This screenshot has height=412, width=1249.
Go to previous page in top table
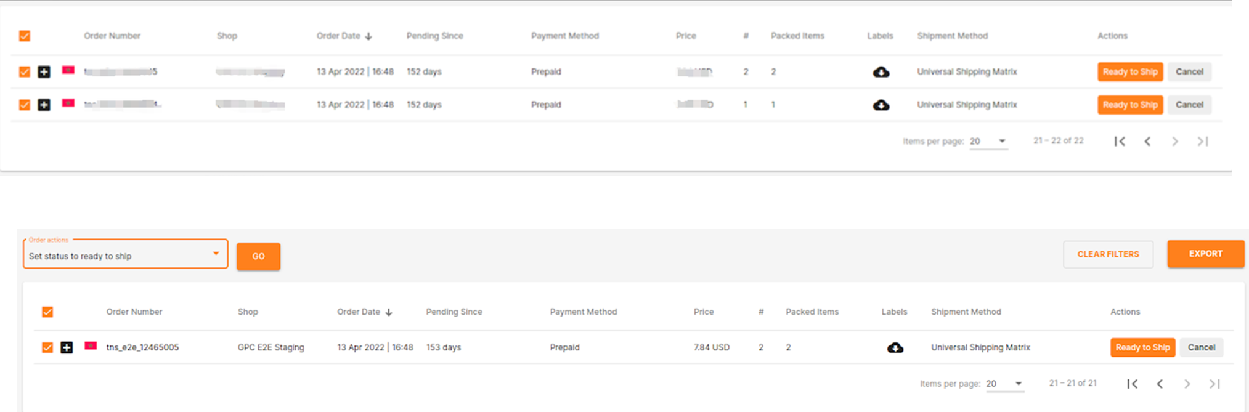(x=1147, y=142)
